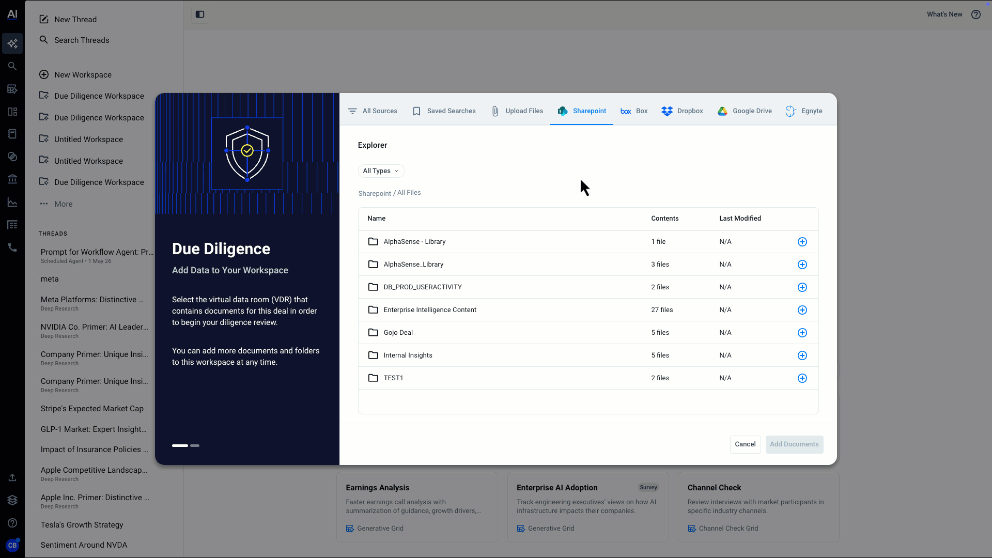Open the meta thread

[x=50, y=279]
